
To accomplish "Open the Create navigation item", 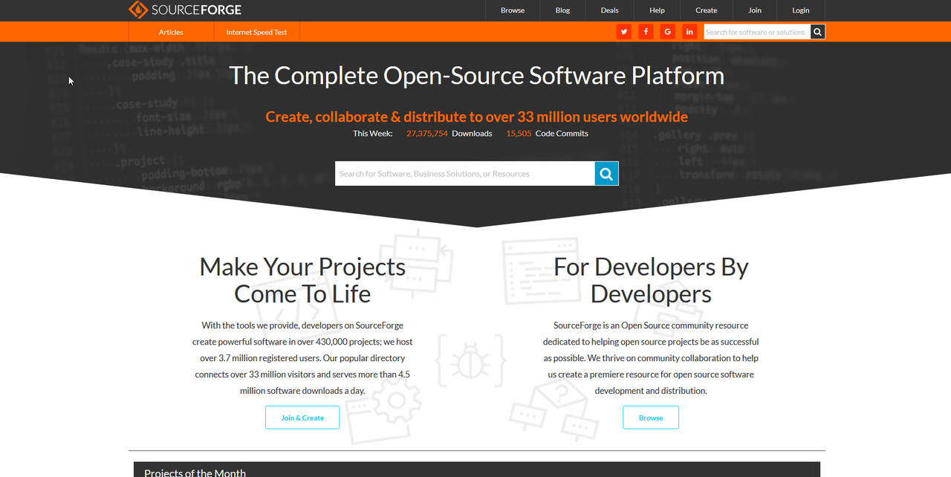I will [706, 10].
